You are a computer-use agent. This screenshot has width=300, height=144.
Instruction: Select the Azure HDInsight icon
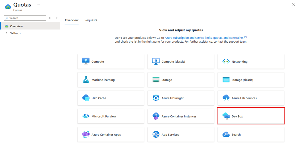[x=156, y=98]
